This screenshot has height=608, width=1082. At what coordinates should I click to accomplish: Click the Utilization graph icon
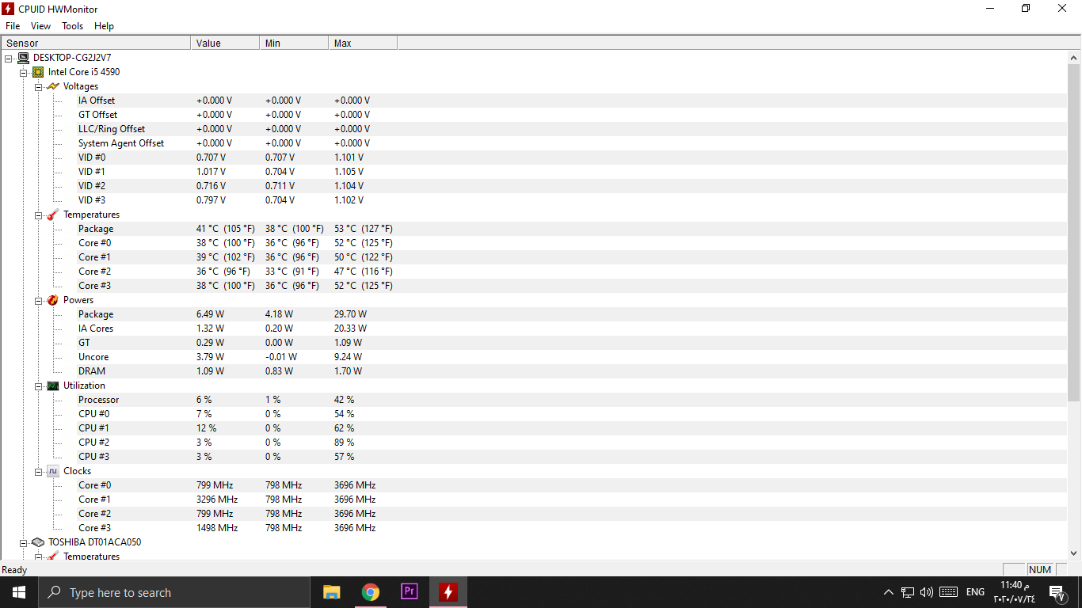(x=53, y=386)
